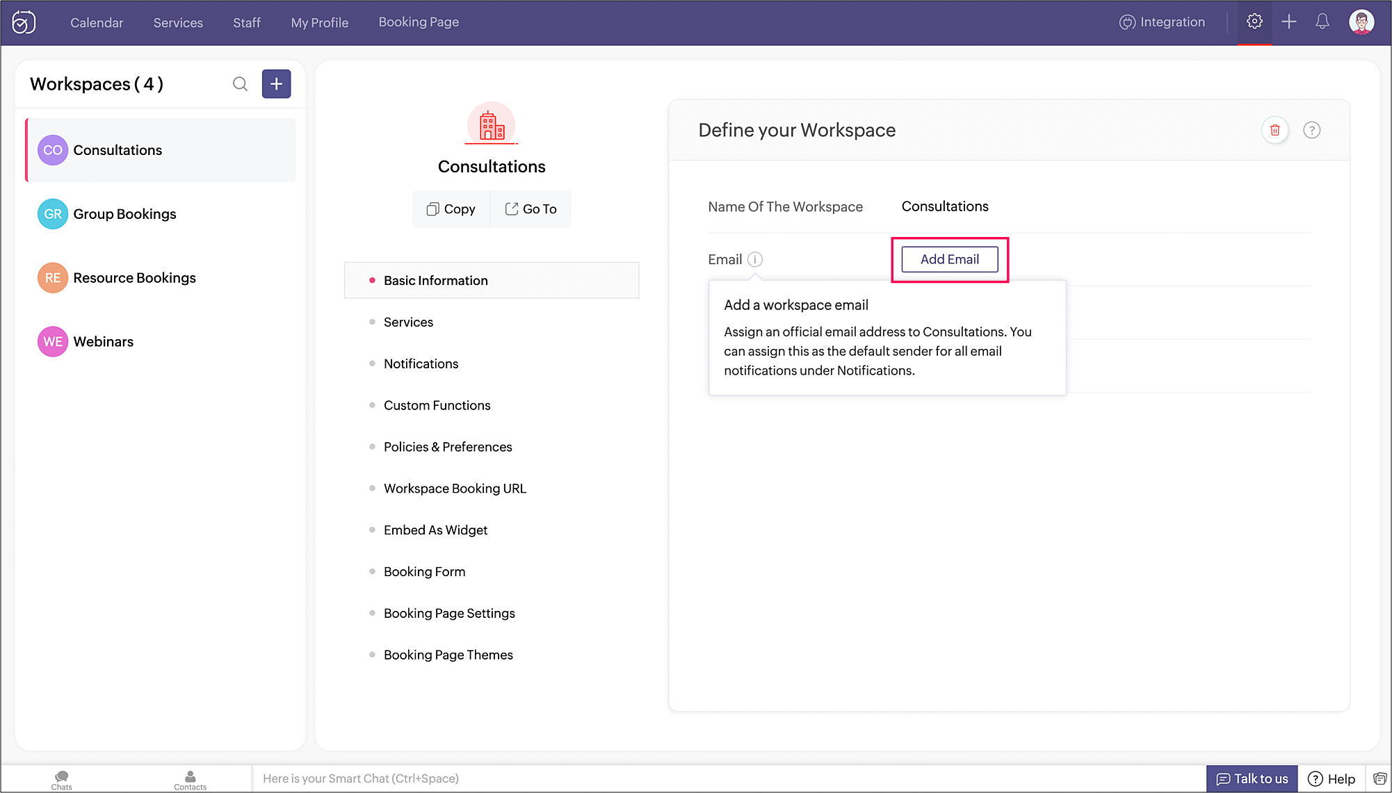Copy the Consultations workspace
1392x793 pixels.
[x=451, y=209]
